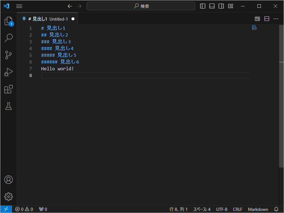
Task: Select the Search icon in the activity bar
Action: [x=9, y=38]
